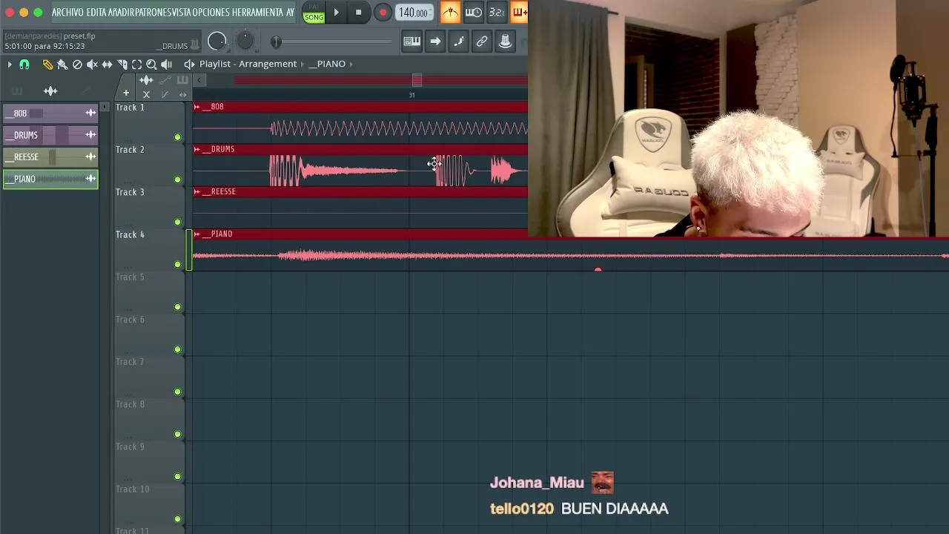This screenshot has width=949, height=534.
Task: Click the master pitch knob
Action: tap(245, 42)
